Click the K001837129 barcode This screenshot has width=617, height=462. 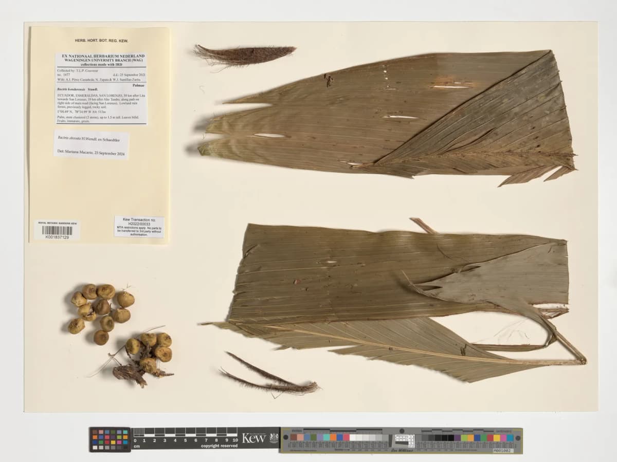tap(57, 232)
